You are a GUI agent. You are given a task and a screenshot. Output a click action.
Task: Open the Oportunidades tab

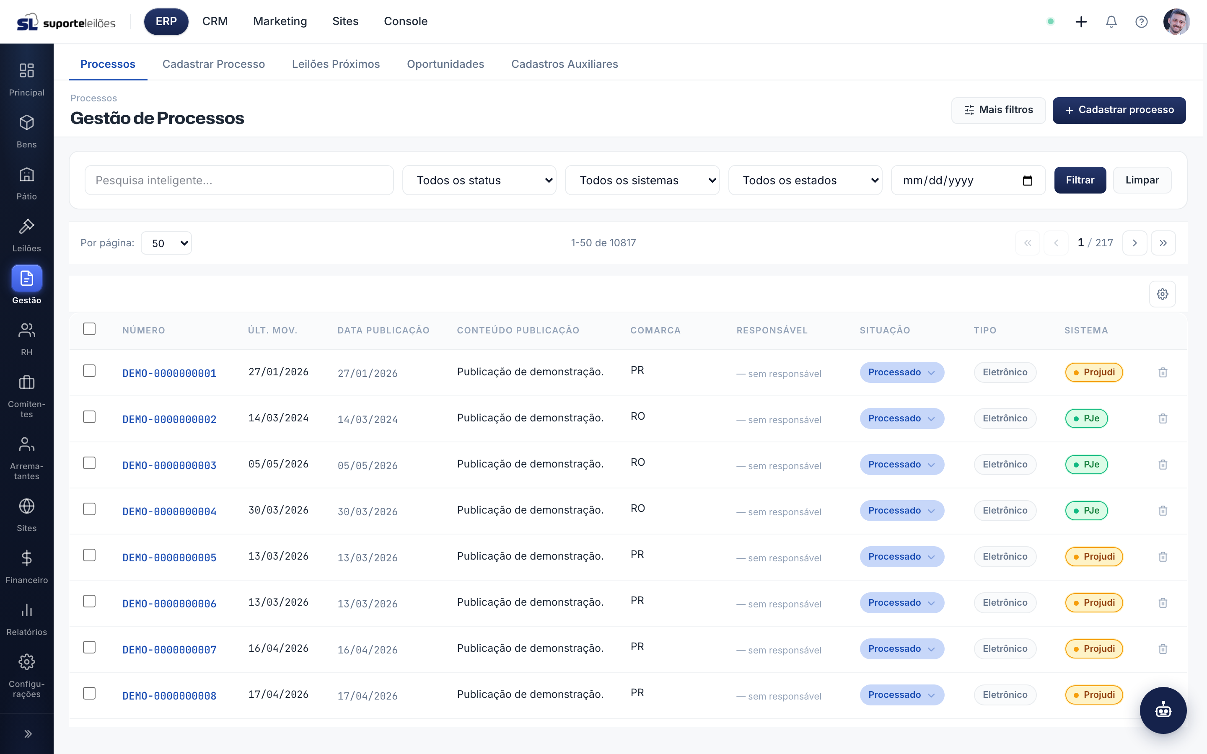point(446,65)
